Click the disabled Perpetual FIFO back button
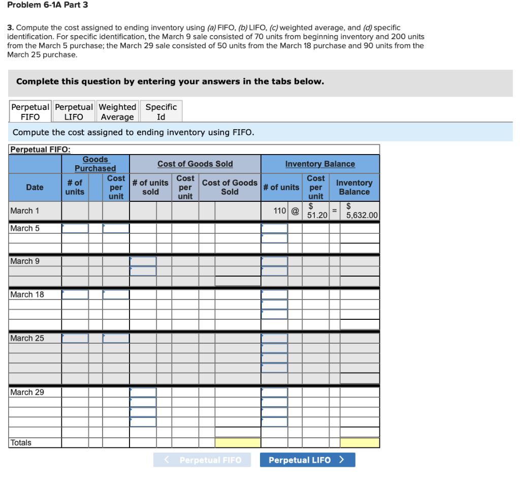 202,460
